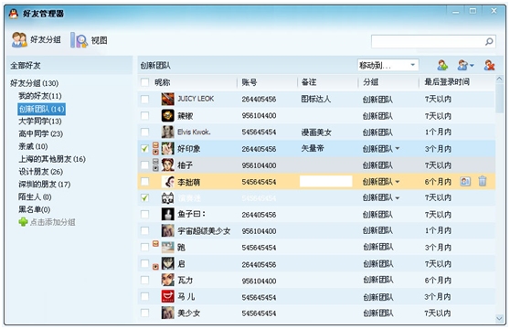This screenshot has width=510, height=329.
Task: Click 跑's avatar picture
Action: [x=168, y=248]
